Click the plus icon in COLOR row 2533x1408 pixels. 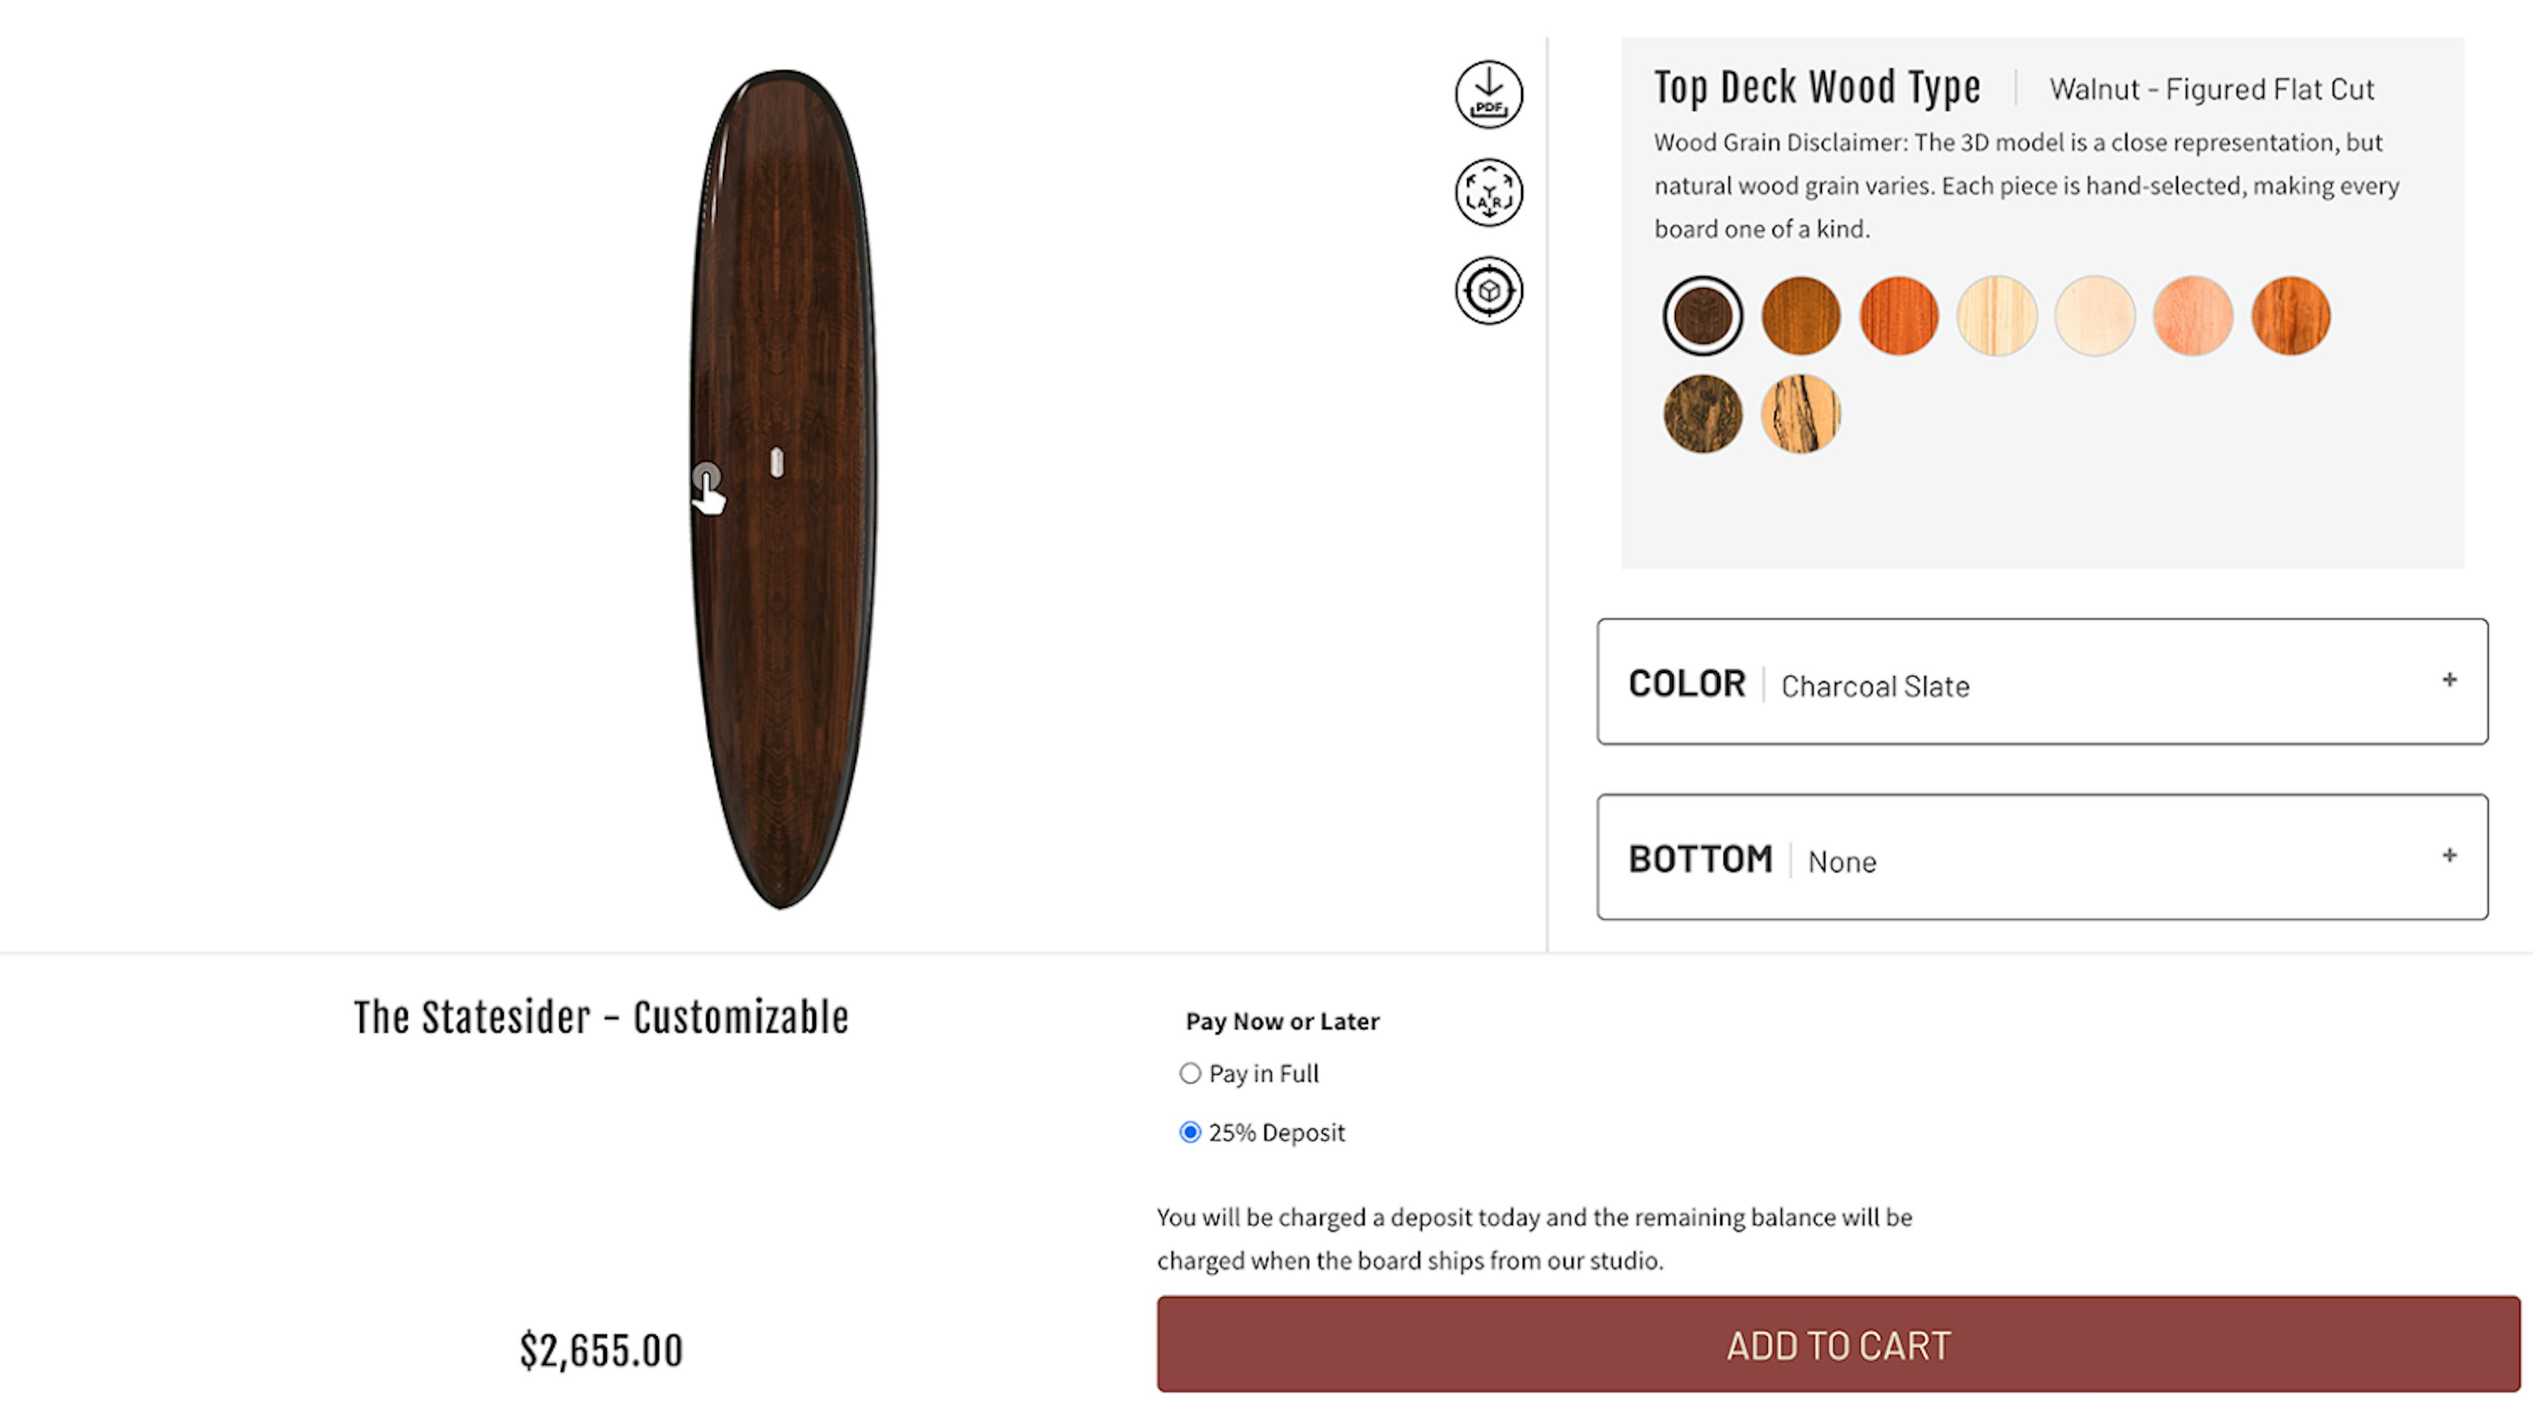point(2449,680)
